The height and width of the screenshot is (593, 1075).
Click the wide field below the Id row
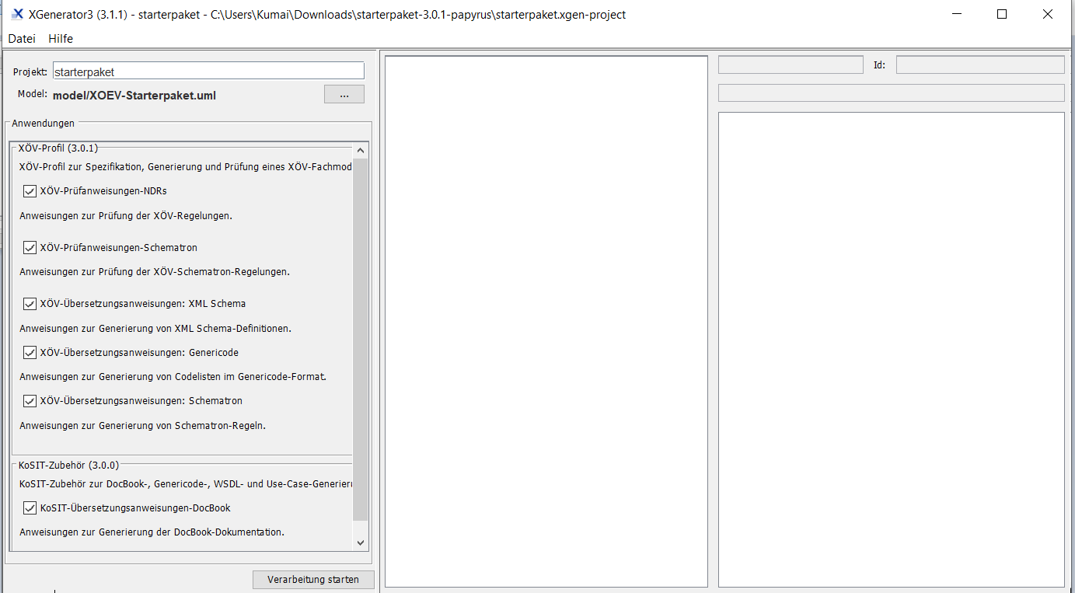click(892, 93)
